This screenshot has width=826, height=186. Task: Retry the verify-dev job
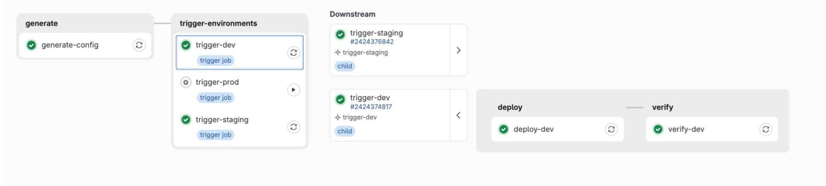click(x=766, y=129)
